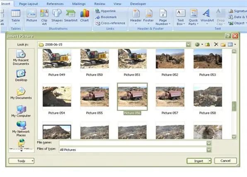This screenshot has width=247, height=177.
Task: Open Quick Parts menu
Action: click(193, 17)
